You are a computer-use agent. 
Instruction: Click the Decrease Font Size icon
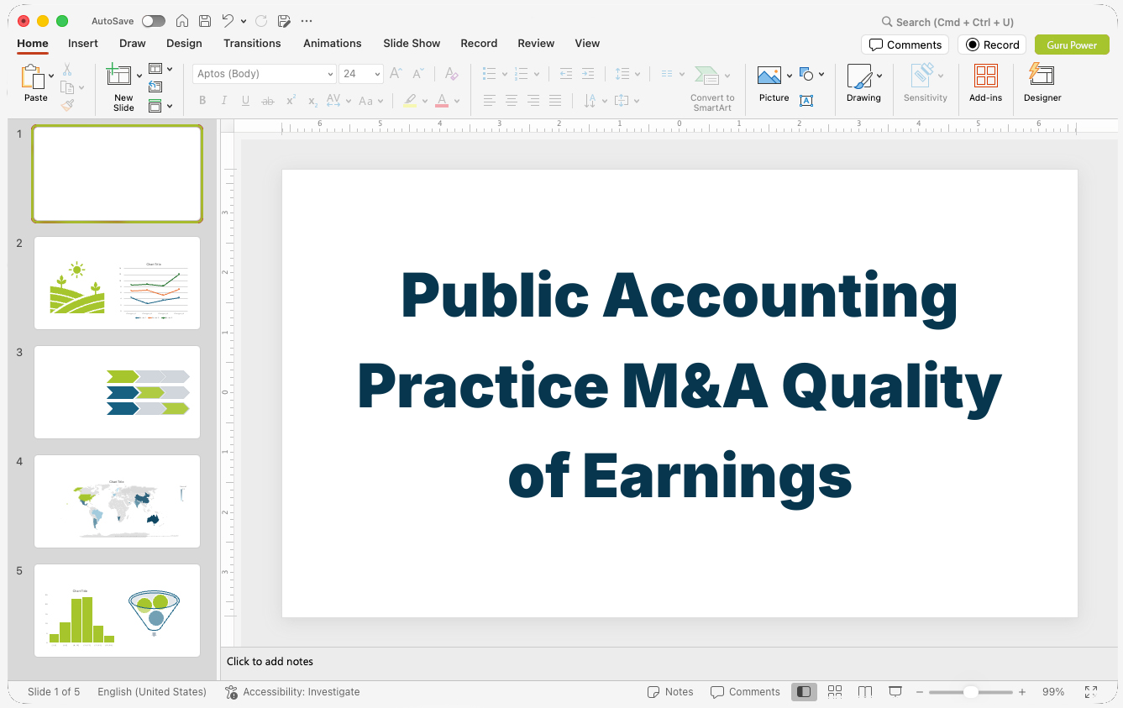tap(418, 74)
